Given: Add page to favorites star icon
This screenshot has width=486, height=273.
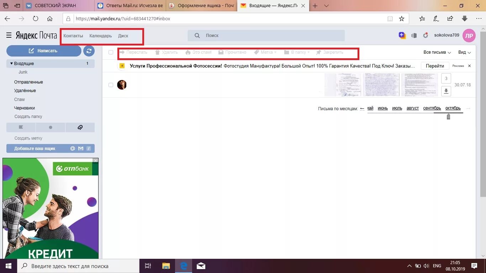Looking at the screenshot, I should coord(402,18).
